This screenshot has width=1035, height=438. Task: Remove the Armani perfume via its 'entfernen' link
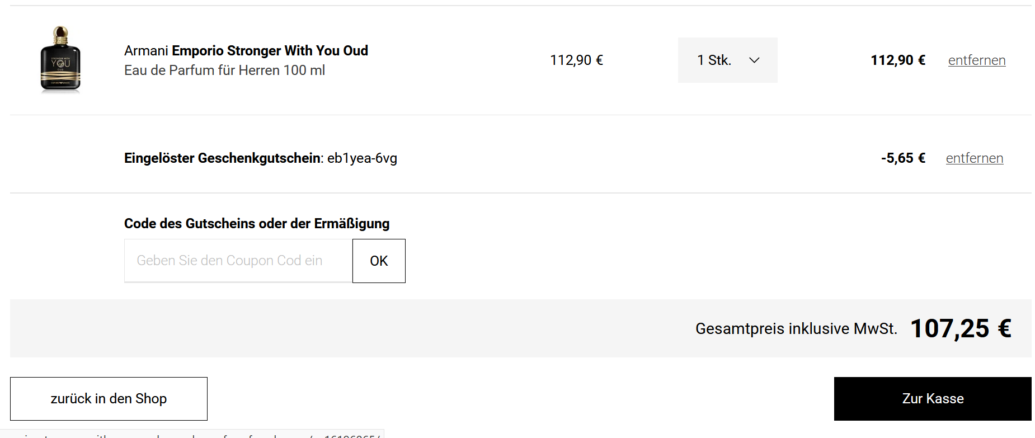tap(976, 60)
